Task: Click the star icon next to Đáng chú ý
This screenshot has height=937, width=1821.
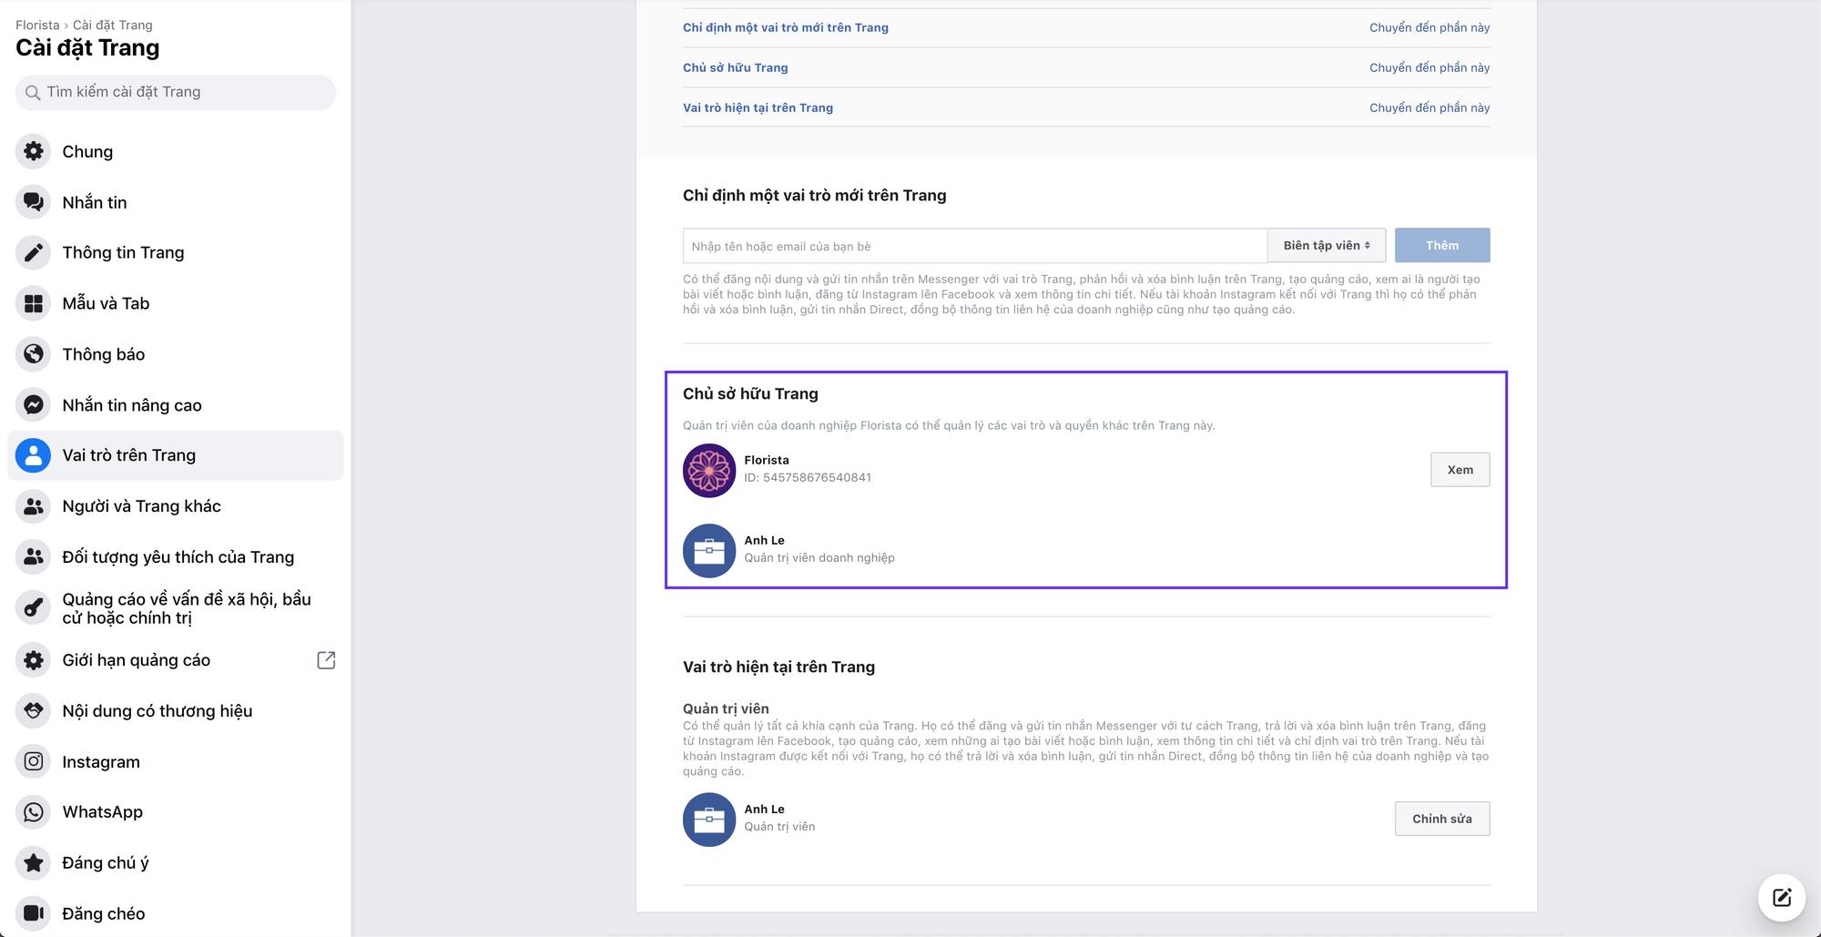Action: coord(34,862)
